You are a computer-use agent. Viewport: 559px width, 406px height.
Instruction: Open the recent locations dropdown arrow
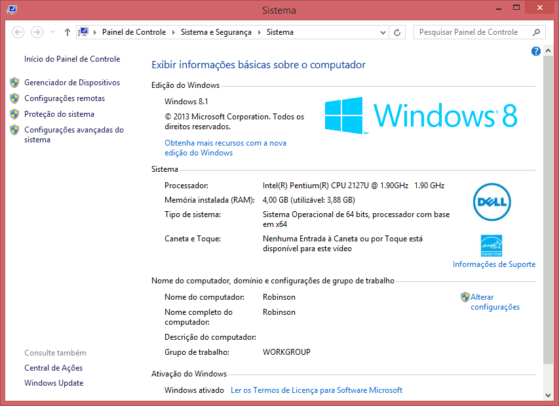[x=53, y=32]
